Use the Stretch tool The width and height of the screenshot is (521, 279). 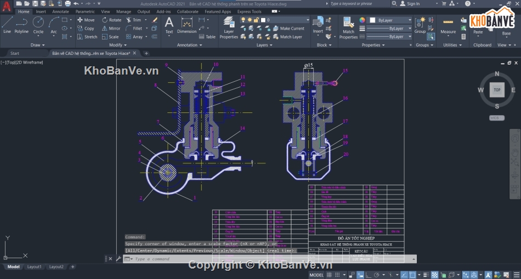87,37
